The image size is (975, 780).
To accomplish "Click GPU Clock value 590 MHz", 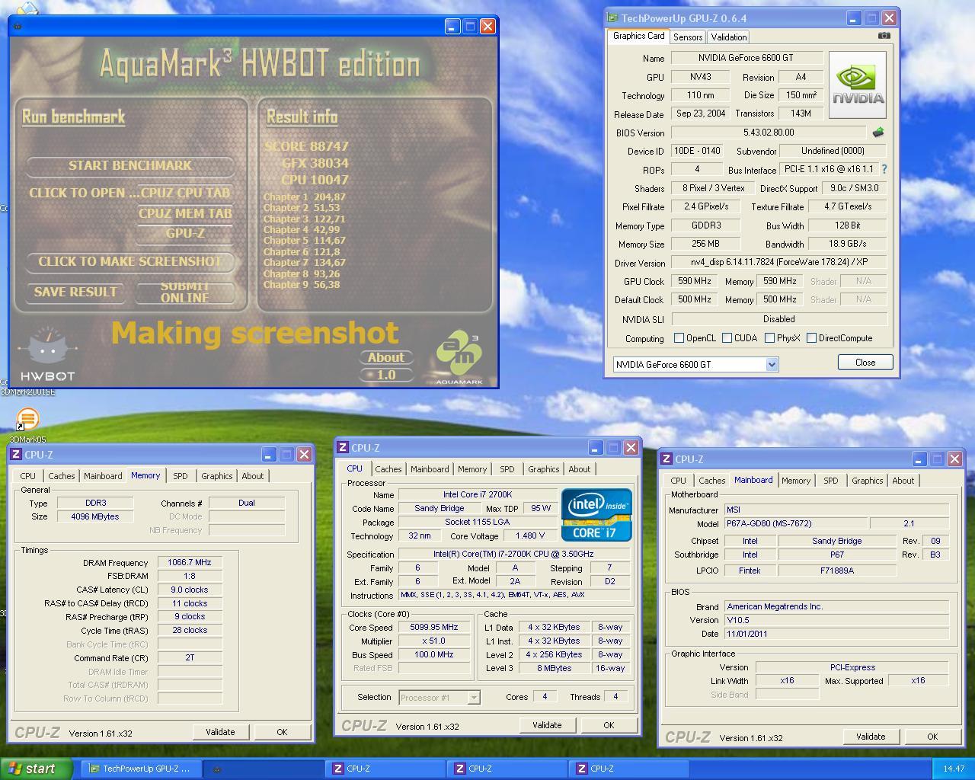I will pyautogui.click(x=694, y=281).
